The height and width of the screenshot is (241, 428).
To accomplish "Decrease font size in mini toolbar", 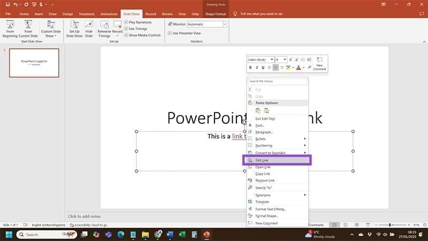I will (x=297, y=59).
